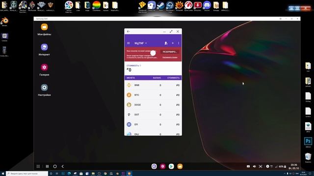Open Галерея on the DeX desktop
Viewport: 314px width, 176px height.
click(44, 70)
